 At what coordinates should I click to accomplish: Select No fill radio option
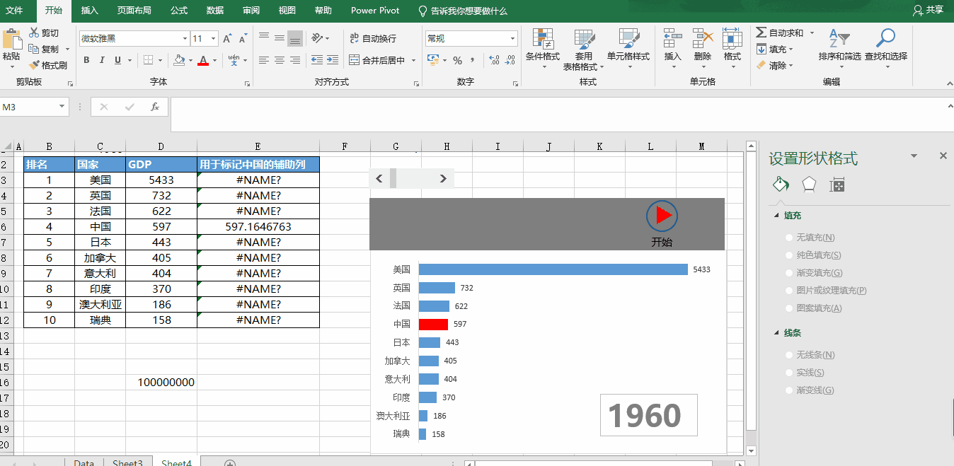pyautogui.click(x=788, y=238)
